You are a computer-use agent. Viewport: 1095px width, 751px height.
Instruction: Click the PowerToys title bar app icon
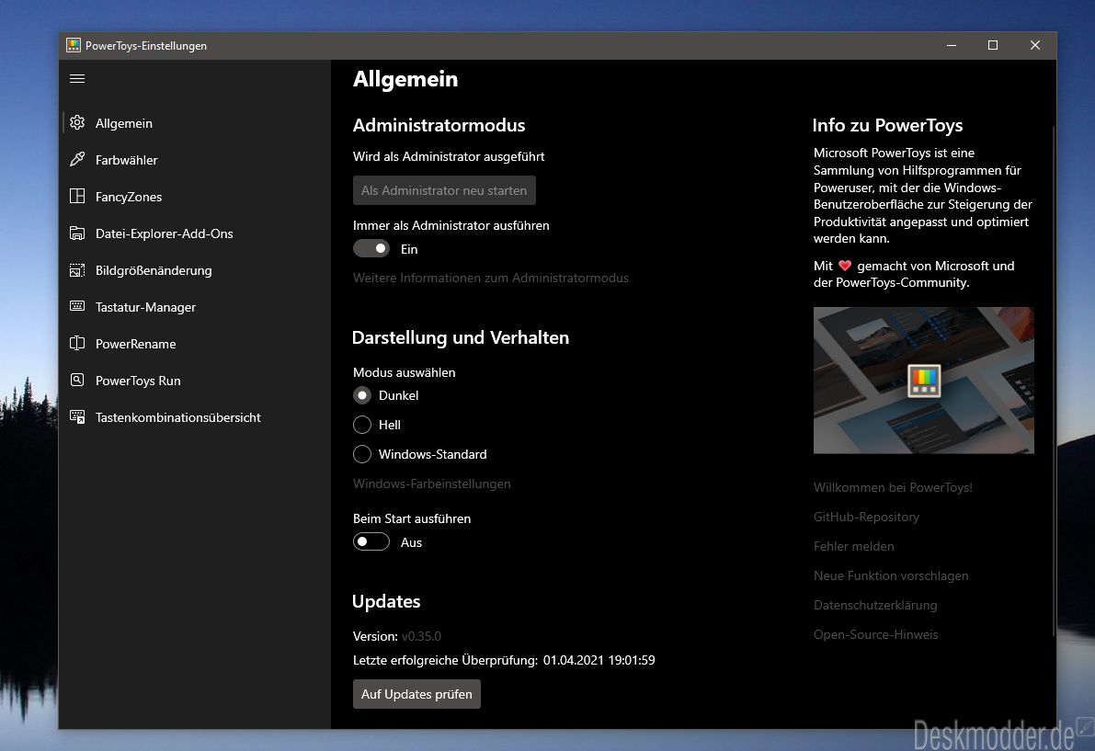point(74,45)
